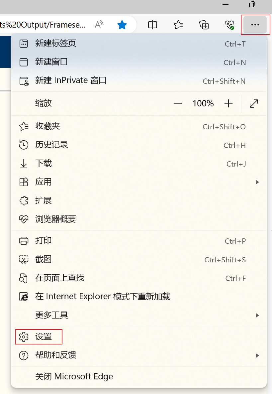Click 关闭 Microsoft Edge
The width and height of the screenshot is (272, 394).
74,376
